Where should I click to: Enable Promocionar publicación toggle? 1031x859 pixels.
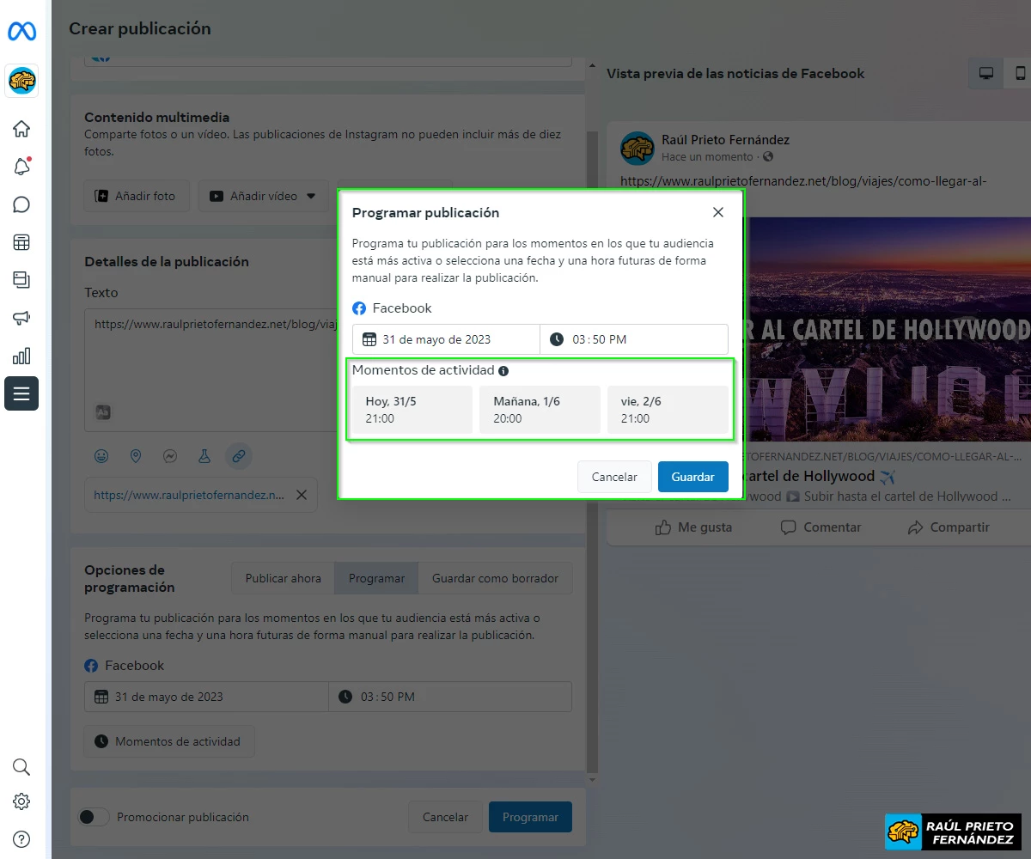(94, 817)
